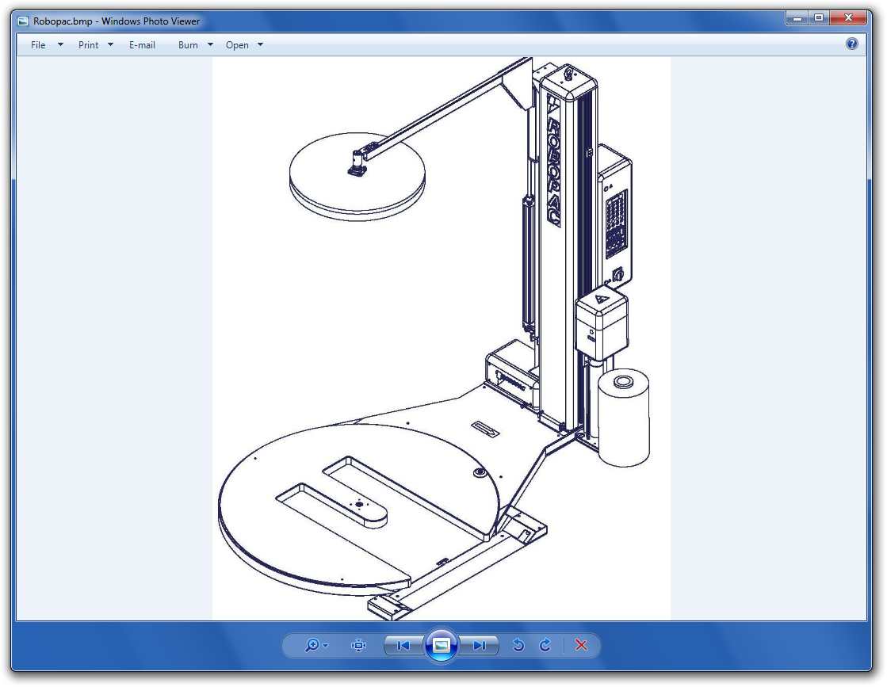
Task: Open the File menu
Action: click(x=38, y=45)
